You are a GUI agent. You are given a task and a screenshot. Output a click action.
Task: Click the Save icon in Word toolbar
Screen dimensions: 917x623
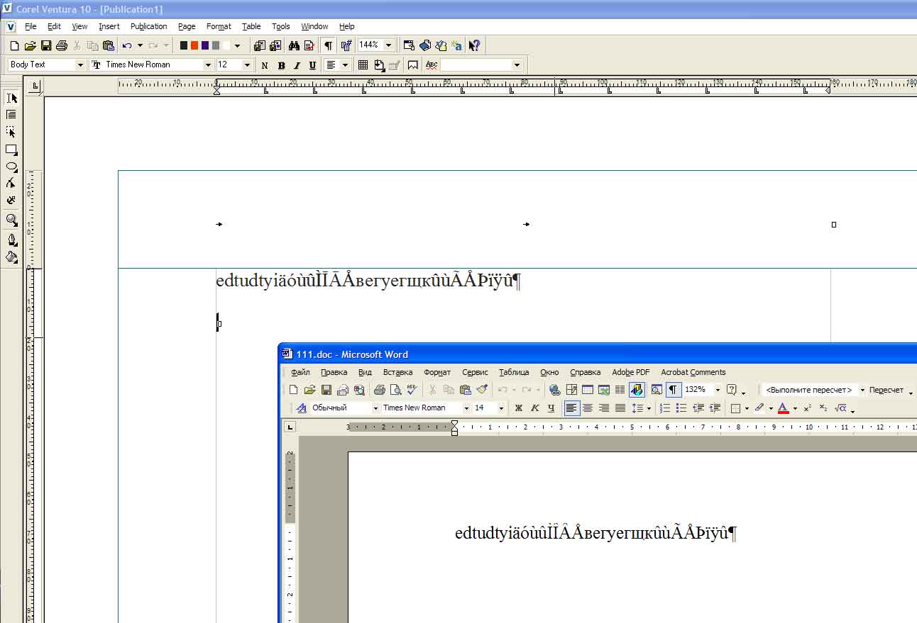[x=326, y=390]
